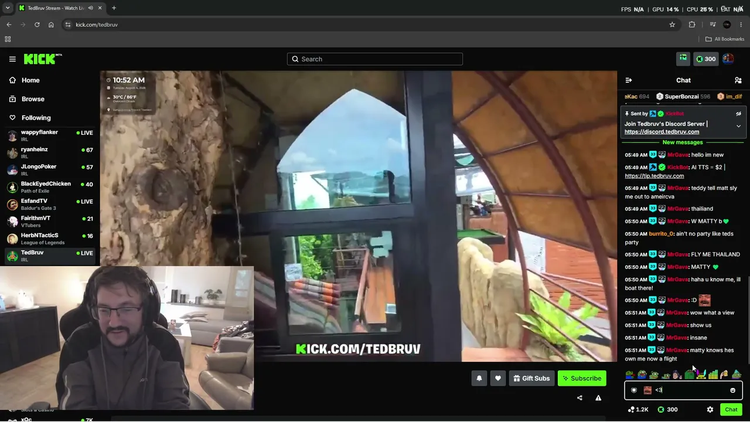The width and height of the screenshot is (750, 422).
Task: Open All Bookmarks folder
Action: [725, 39]
